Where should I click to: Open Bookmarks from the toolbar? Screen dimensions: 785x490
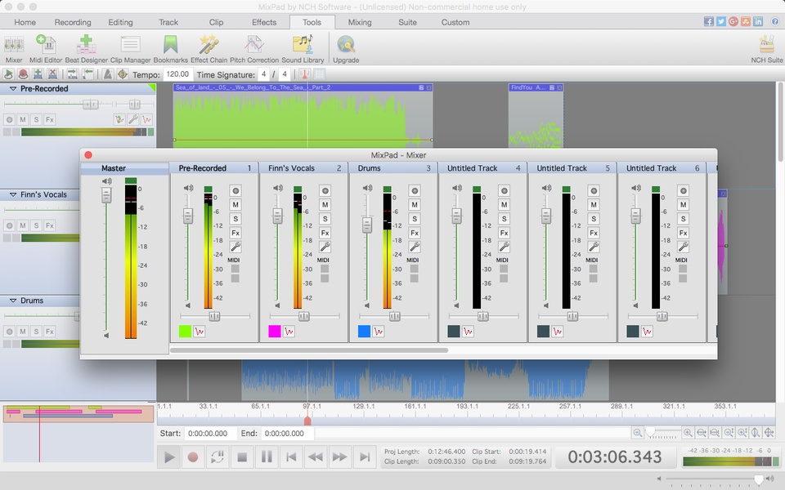tap(170, 49)
